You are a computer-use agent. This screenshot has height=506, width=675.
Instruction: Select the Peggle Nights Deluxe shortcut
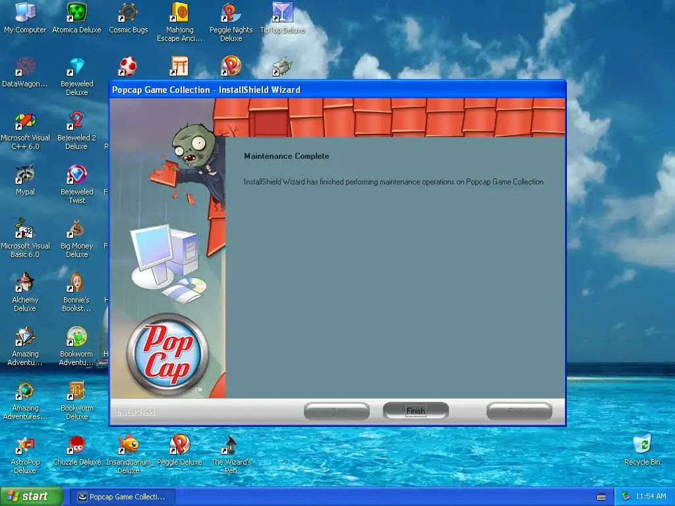pyautogui.click(x=231, y=22)
